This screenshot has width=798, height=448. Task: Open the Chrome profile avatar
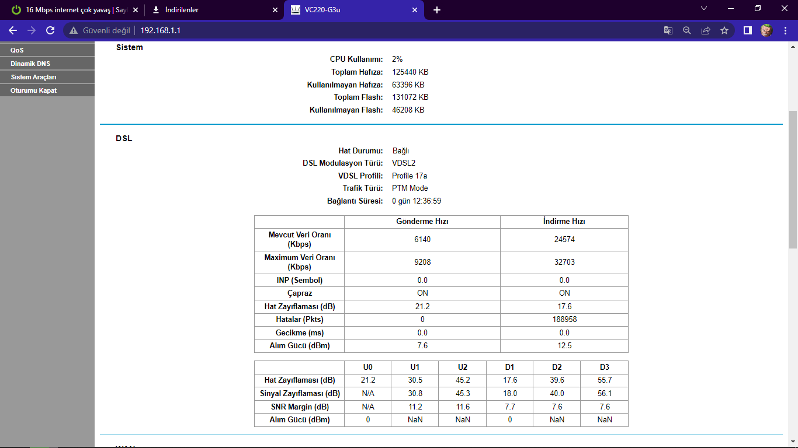point(766,30)
